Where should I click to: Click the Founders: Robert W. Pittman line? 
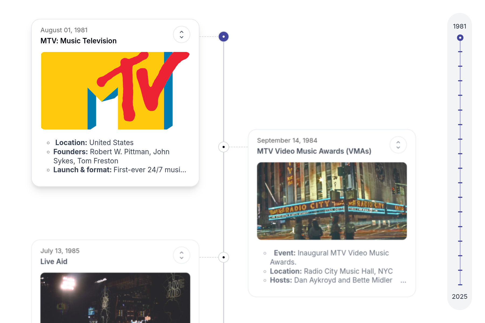click(111, 156)
